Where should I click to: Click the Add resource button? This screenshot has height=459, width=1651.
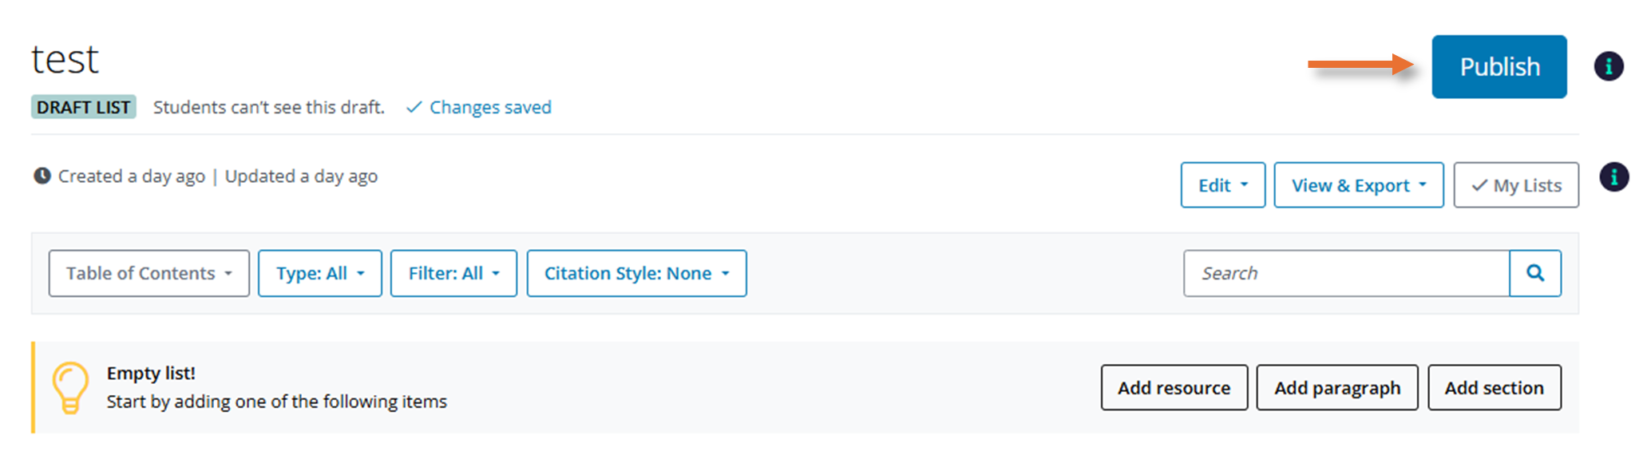[1174, 388]
